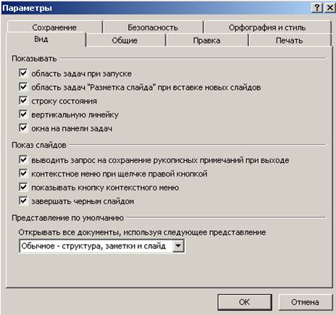The height and width of the screenshot is (315, 336).
Task: Switch to the Сохранение tab
Action: [54, 28]
